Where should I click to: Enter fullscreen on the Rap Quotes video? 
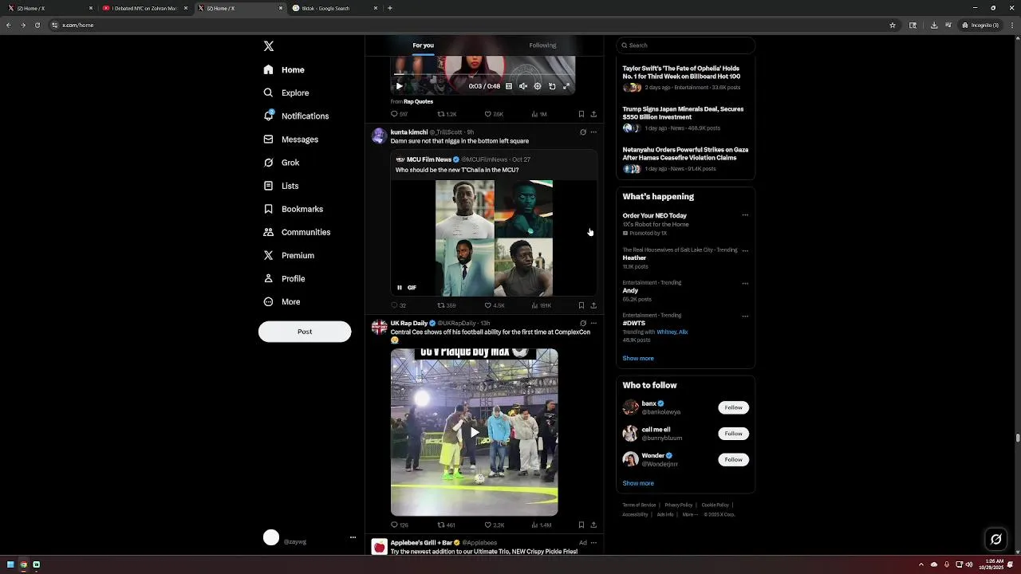pos(566,86)
